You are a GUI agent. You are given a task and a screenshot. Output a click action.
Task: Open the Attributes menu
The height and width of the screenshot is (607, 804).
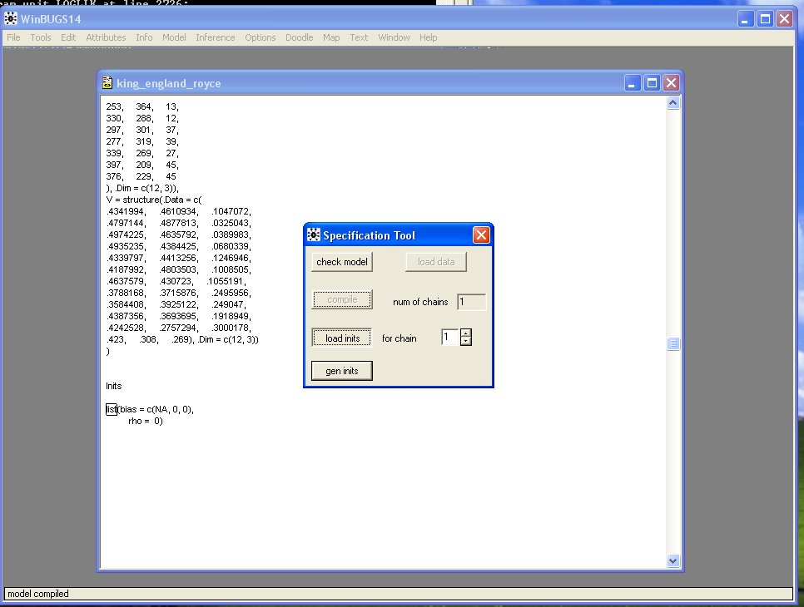click(106, 37)
